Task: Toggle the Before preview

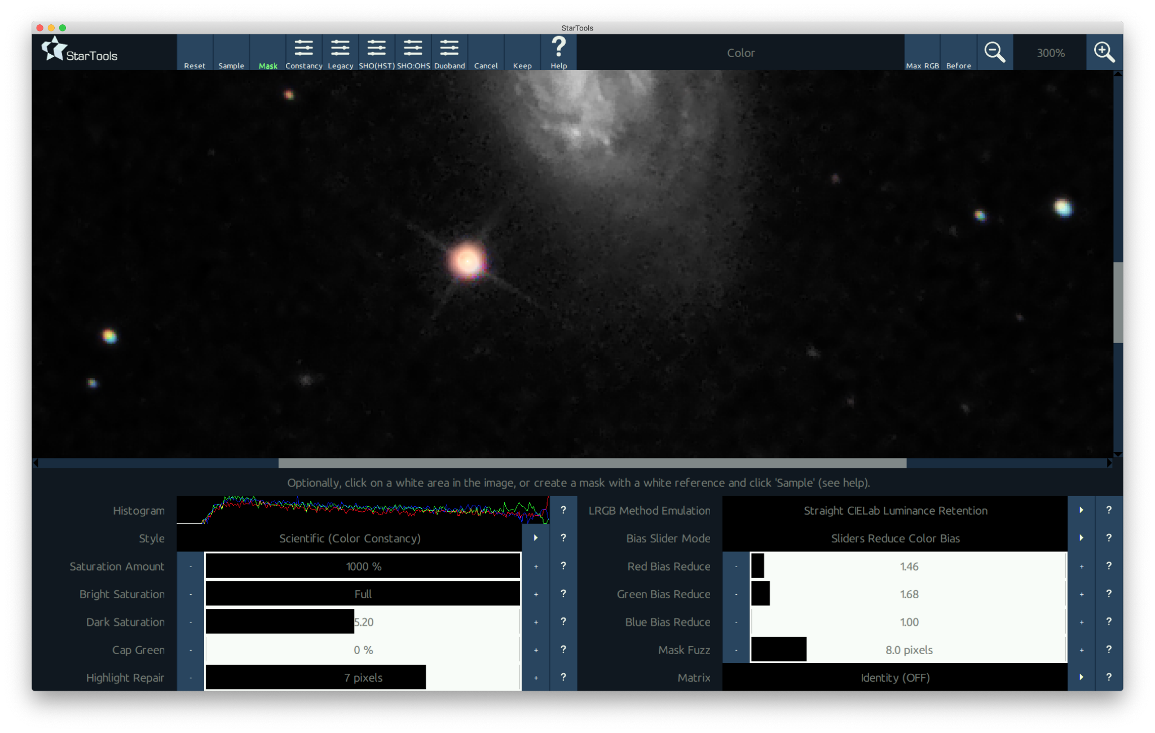Action: [x=959, y=52]
